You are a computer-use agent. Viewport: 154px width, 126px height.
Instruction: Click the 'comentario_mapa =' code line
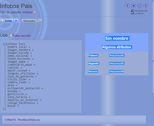(x=21, y=64)
